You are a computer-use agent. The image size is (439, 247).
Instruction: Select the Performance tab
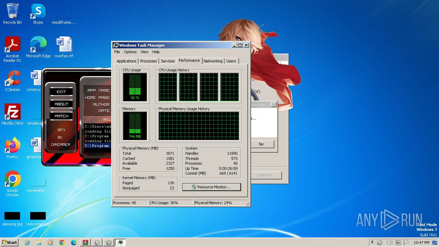tap(189, 60)
